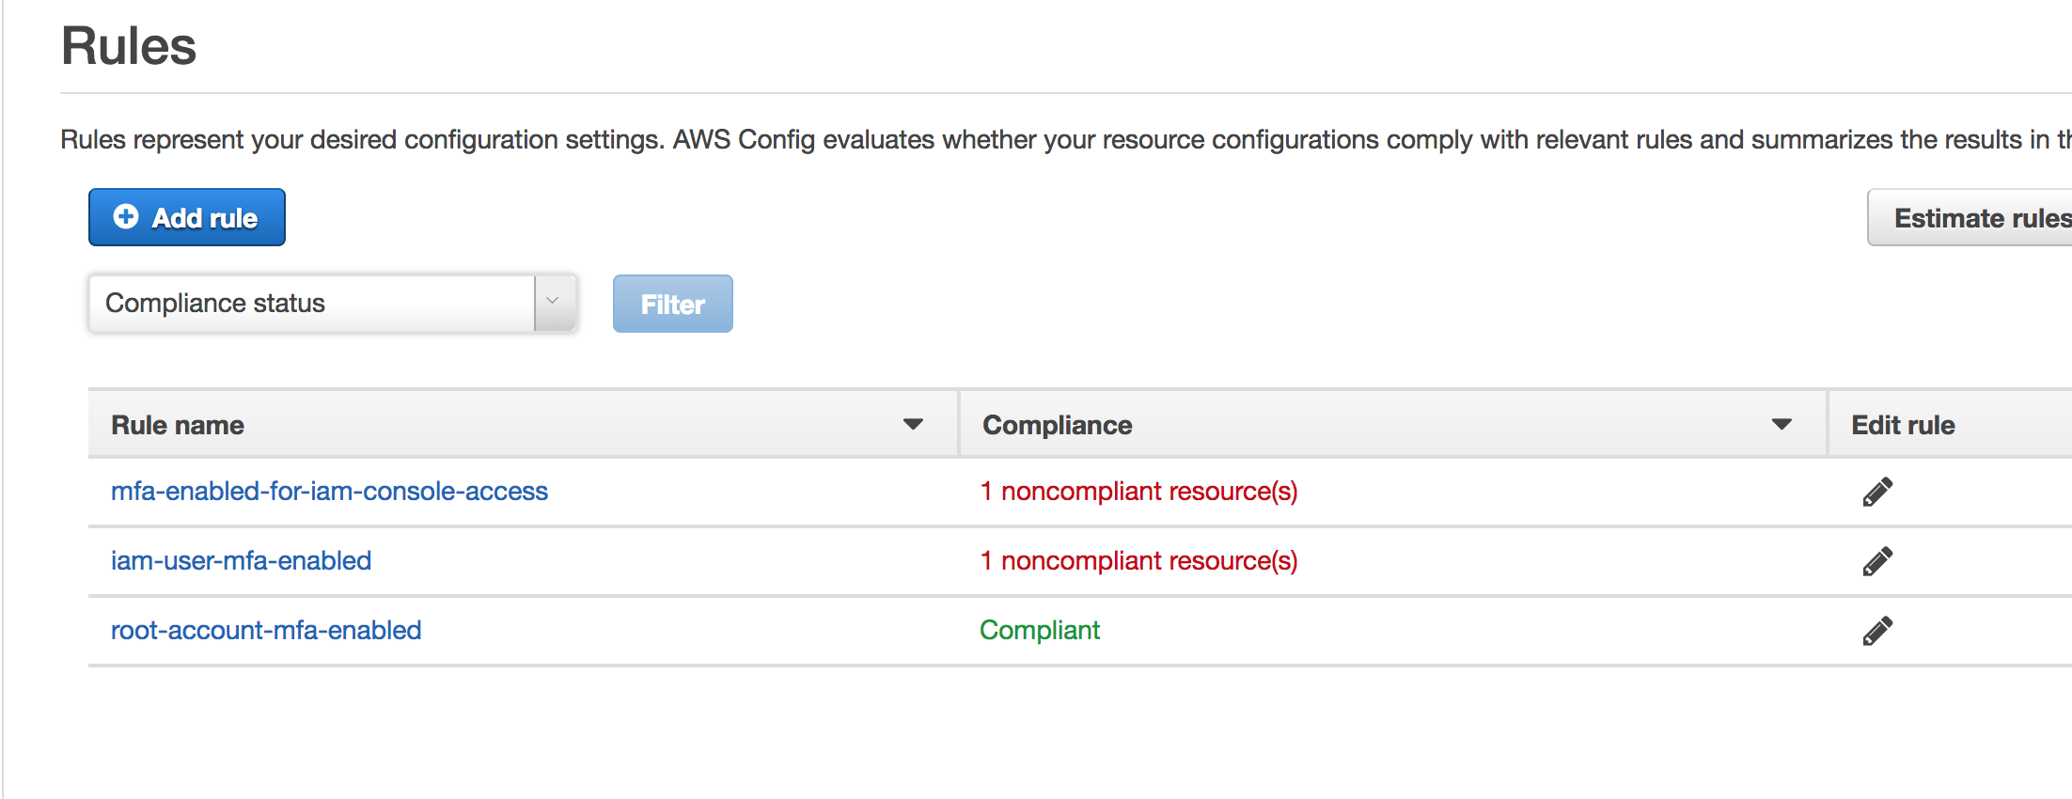Click the green Compliant status text
The height and width of the screenshot is (799, 2072).
click(1039, 631)
